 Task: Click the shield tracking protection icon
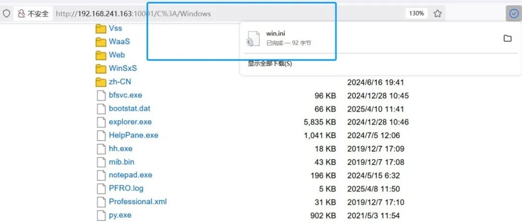click(6, 14)
